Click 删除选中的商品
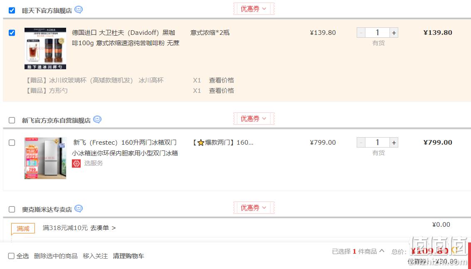The height and width of the screenshot is (269, 471). point(56,256)
